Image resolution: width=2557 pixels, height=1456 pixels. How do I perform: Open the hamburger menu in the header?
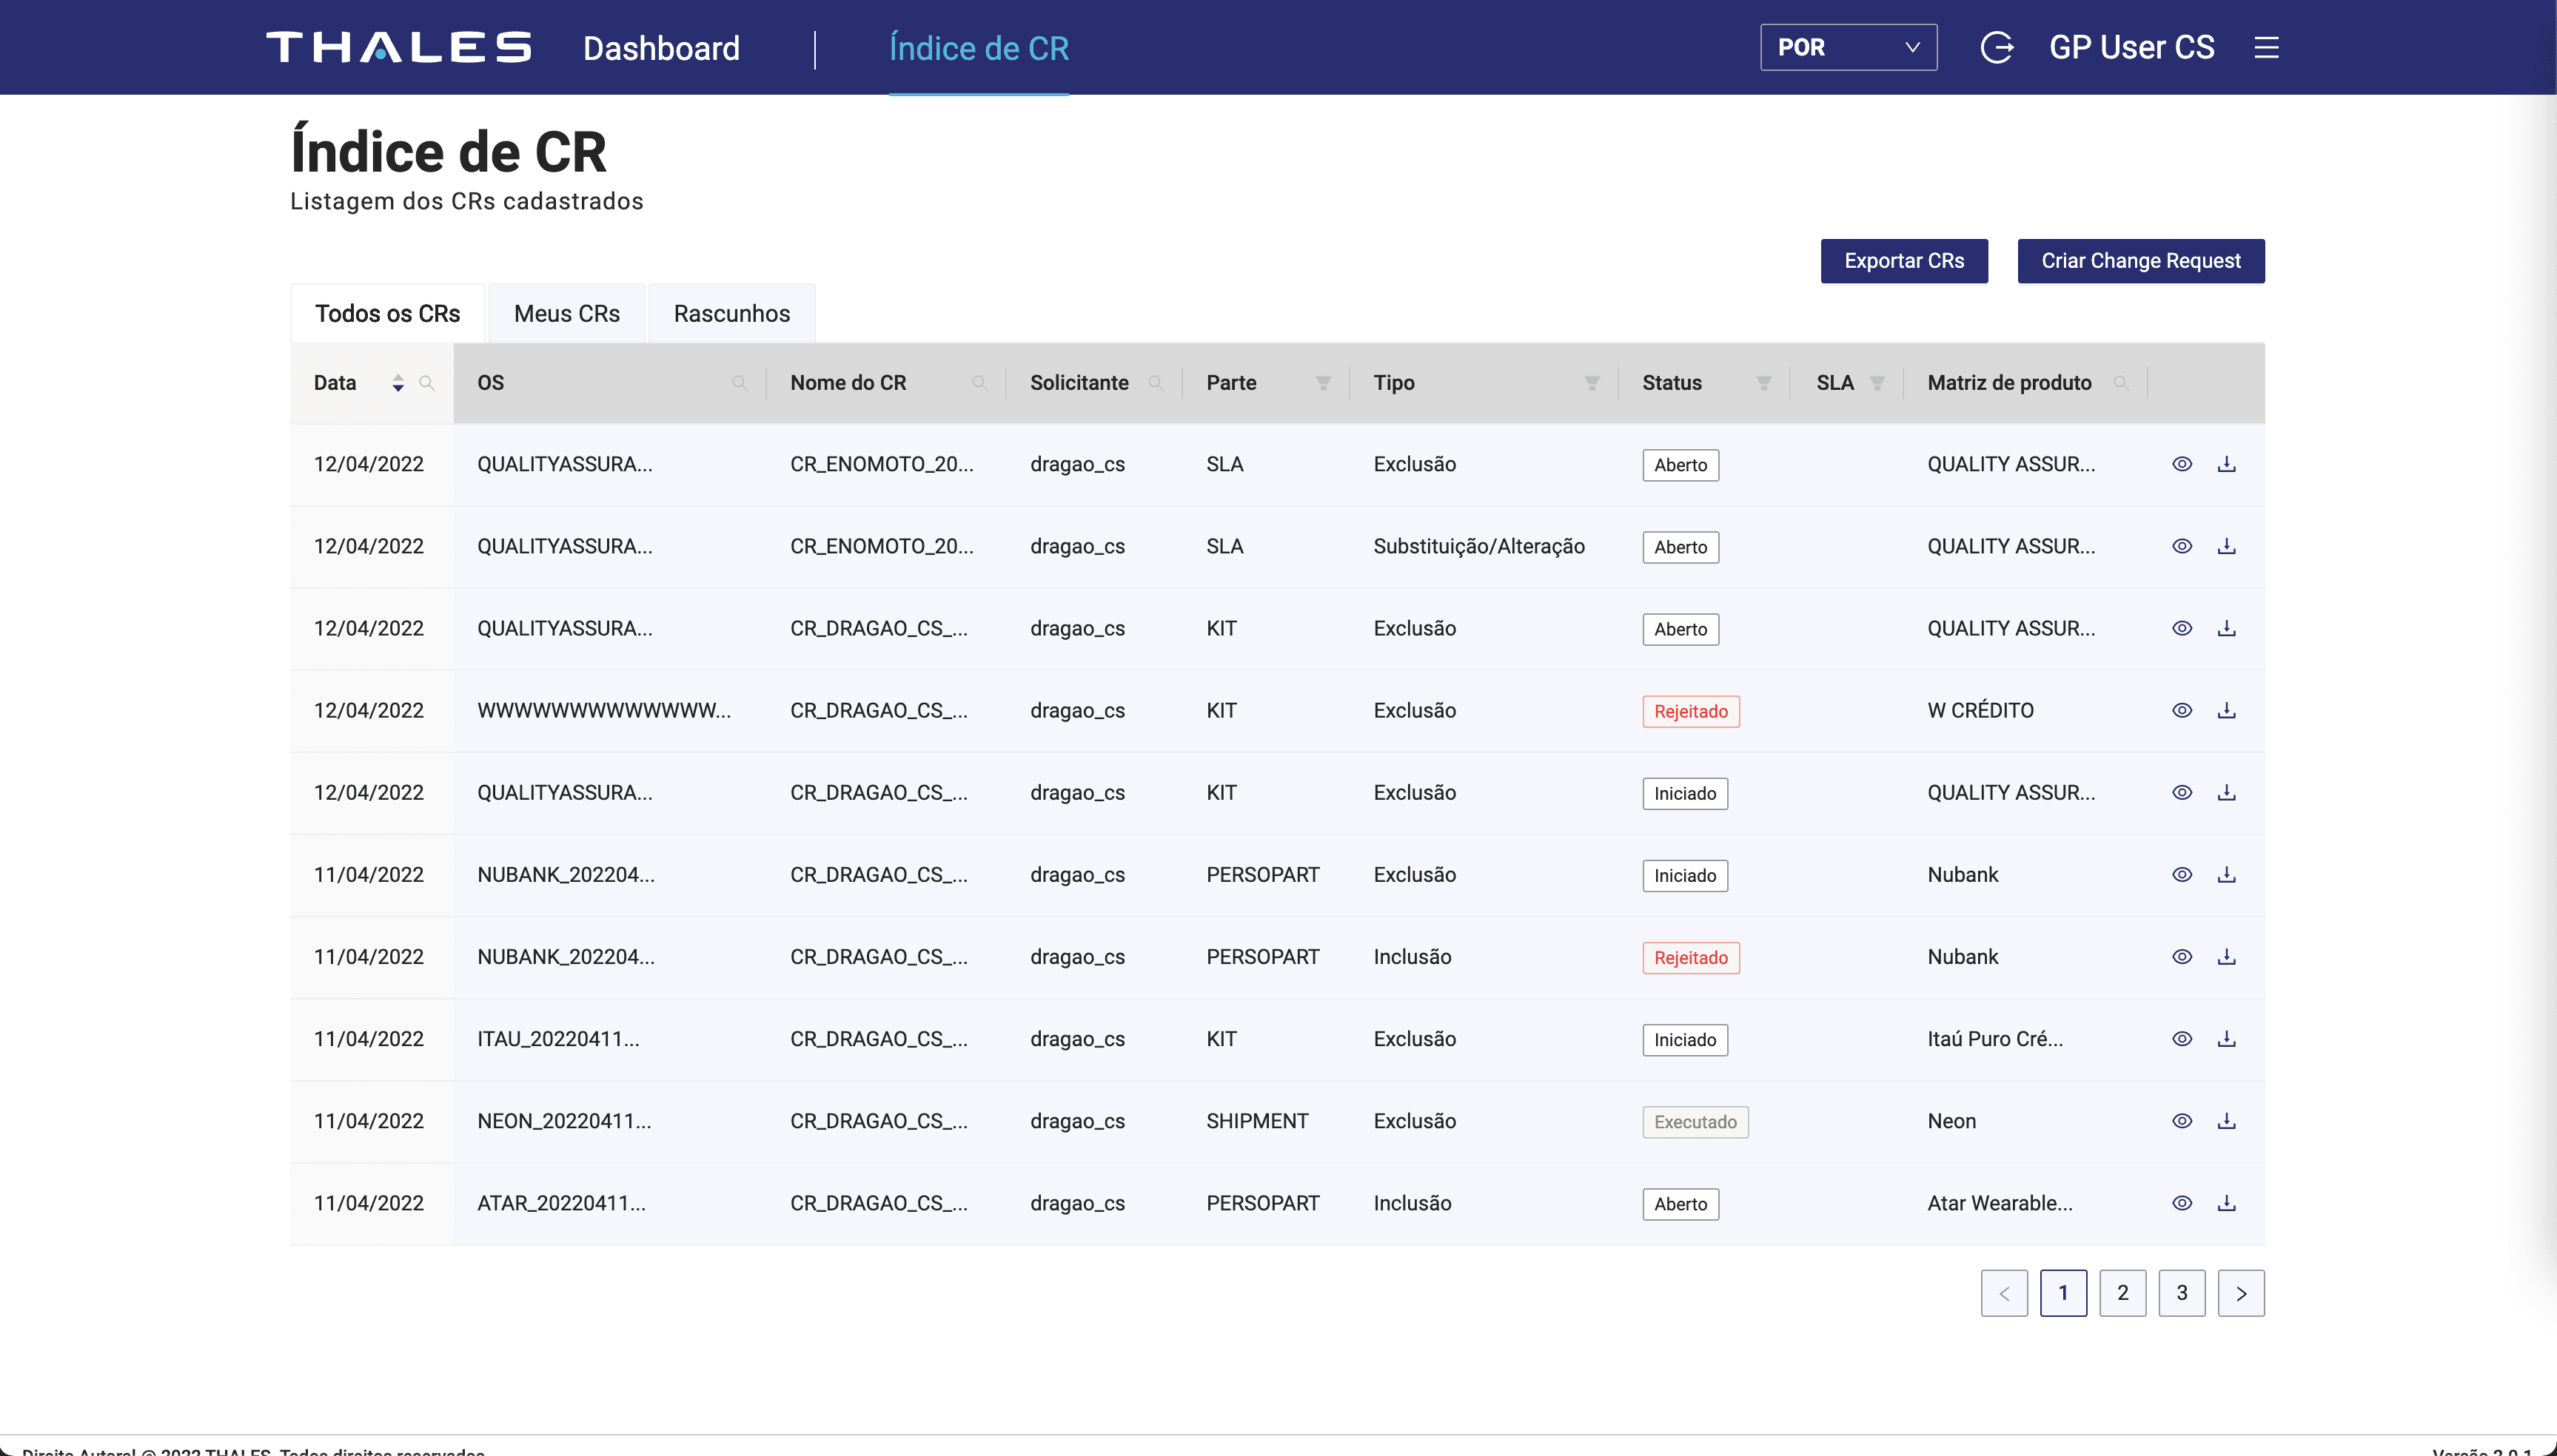[2266, 47]
